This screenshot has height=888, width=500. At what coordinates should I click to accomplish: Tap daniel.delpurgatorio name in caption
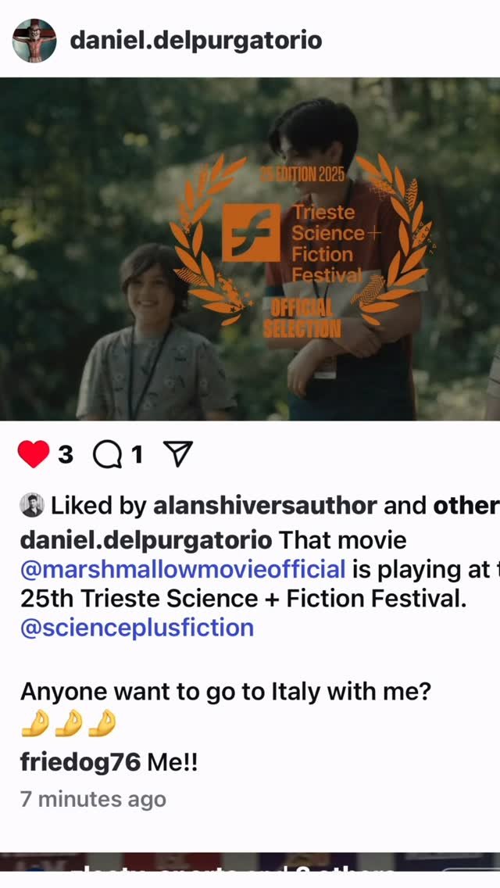pyautogui.click(x=146, y=539)
